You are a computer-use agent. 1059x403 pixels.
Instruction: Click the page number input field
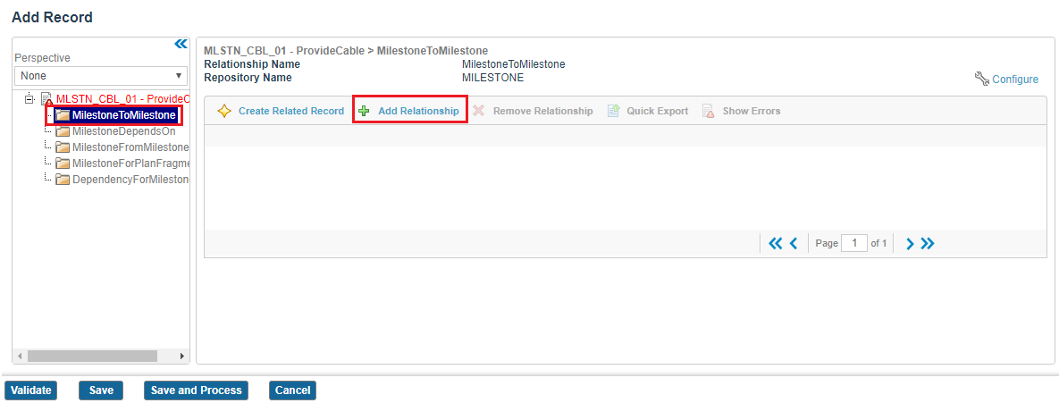(x=854, y=243)
